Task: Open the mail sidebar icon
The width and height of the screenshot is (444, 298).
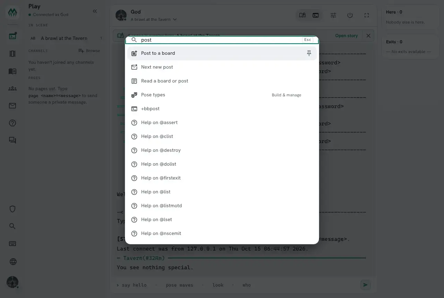Action: coord(12,106)
